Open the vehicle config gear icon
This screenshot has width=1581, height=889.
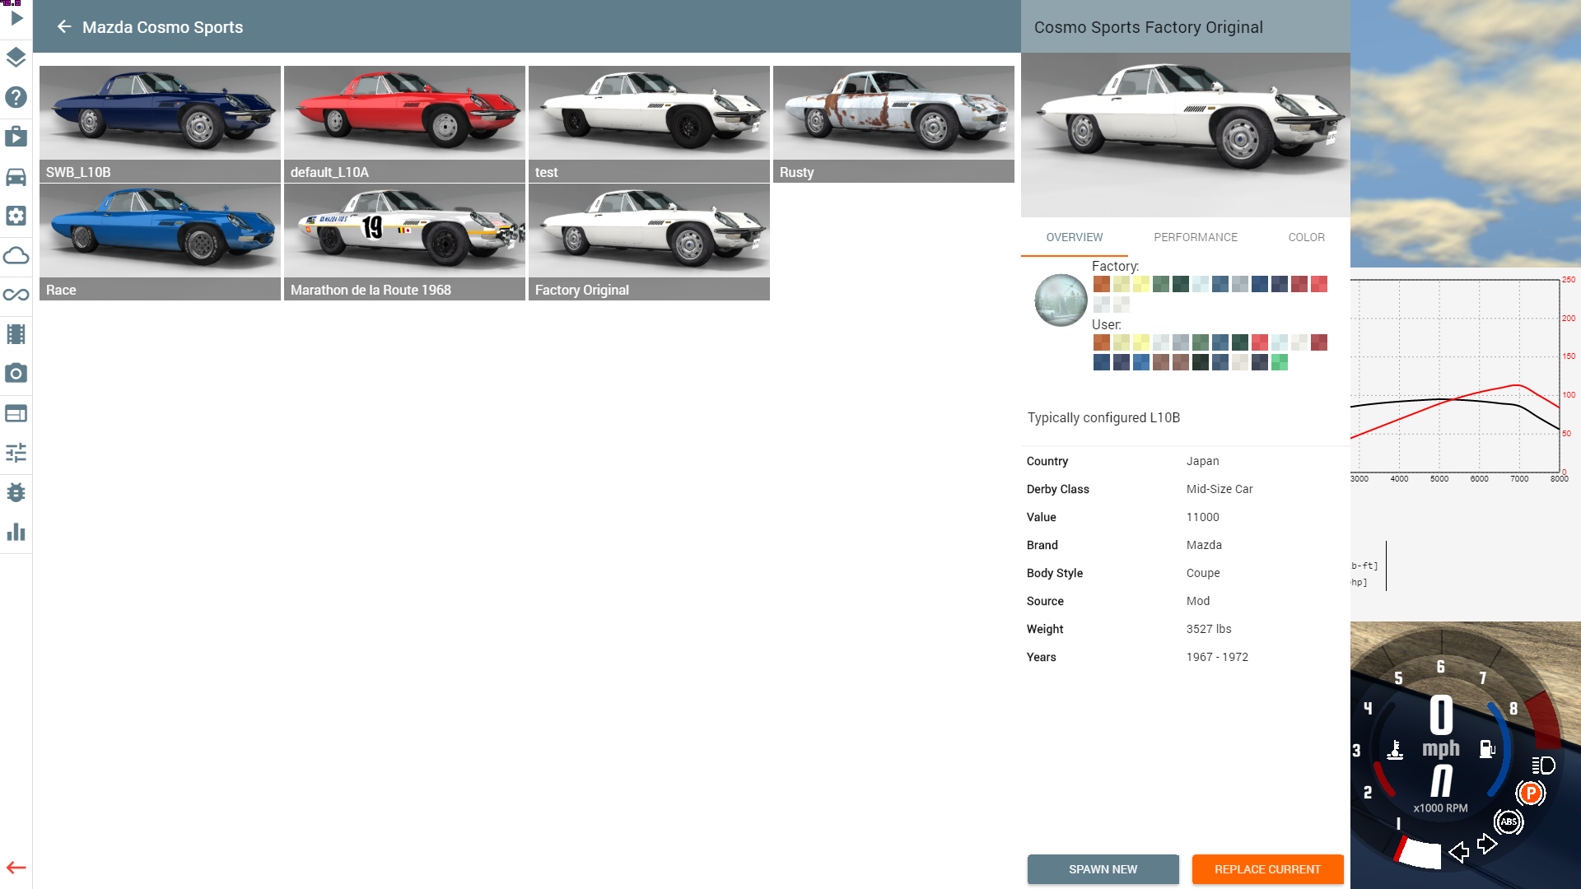tap(16, 216)
